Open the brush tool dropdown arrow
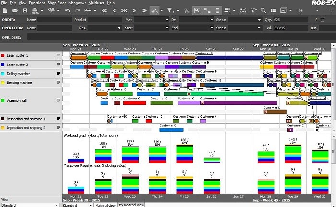The height and width of the screenshot is (207, 336). point(162,10)
